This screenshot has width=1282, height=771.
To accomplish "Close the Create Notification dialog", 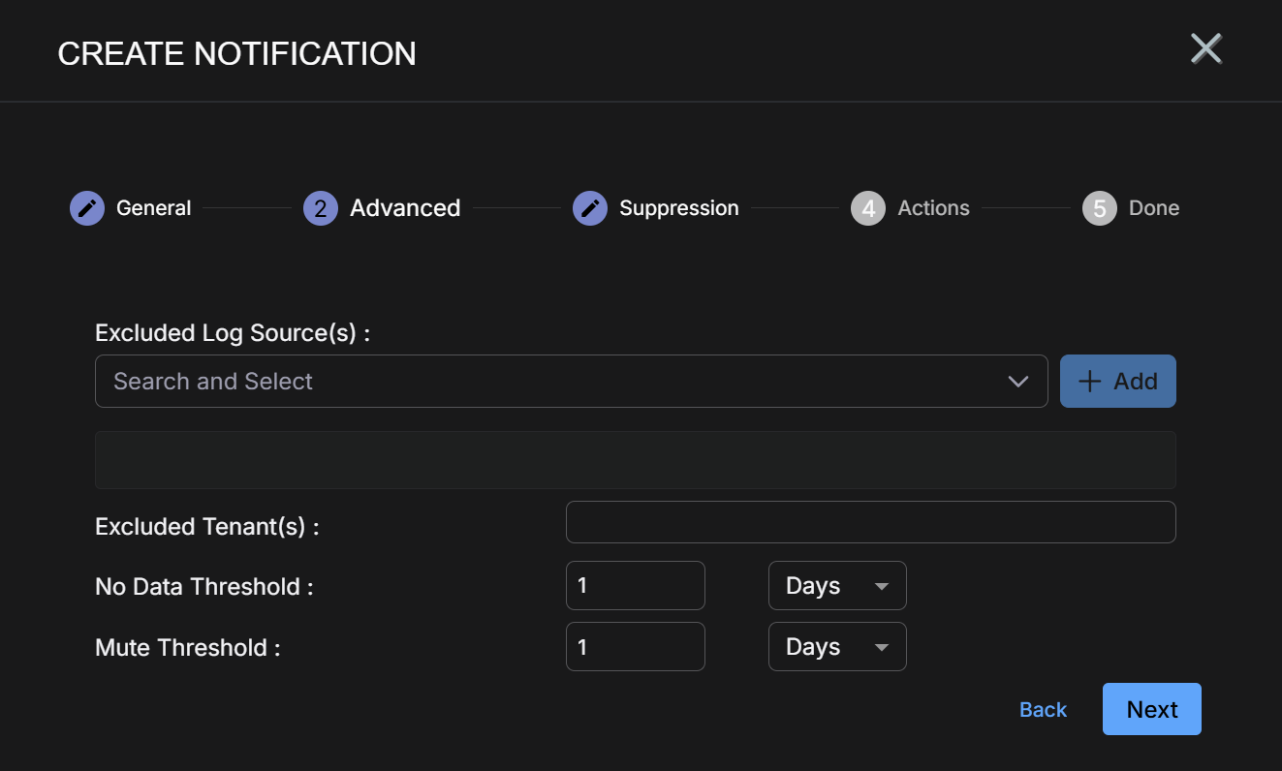I will [1205, 48].
